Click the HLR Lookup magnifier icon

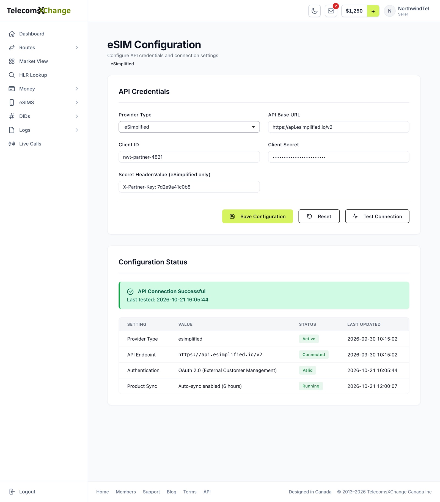(x=12, y=75)
